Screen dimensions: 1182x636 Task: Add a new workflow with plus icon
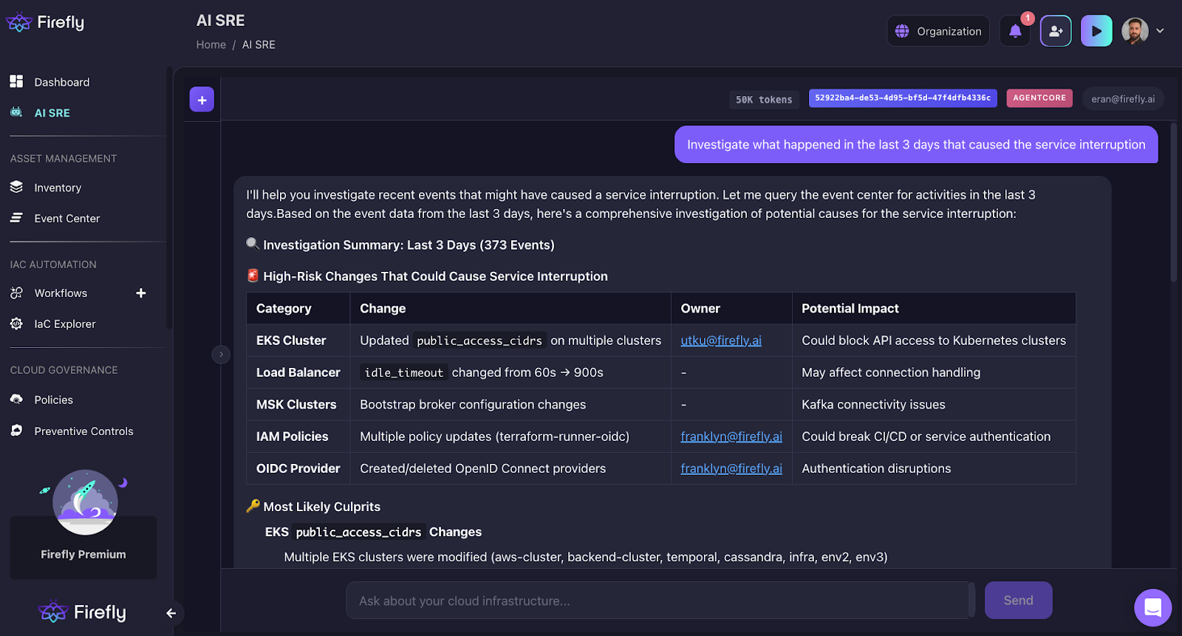point(141,293)
